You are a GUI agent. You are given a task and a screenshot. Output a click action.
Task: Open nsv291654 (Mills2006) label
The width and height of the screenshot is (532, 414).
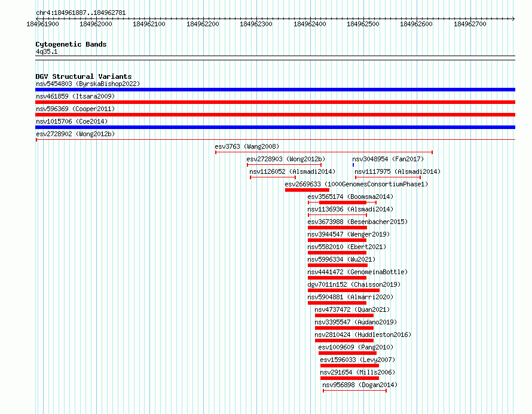click(357, 372)
